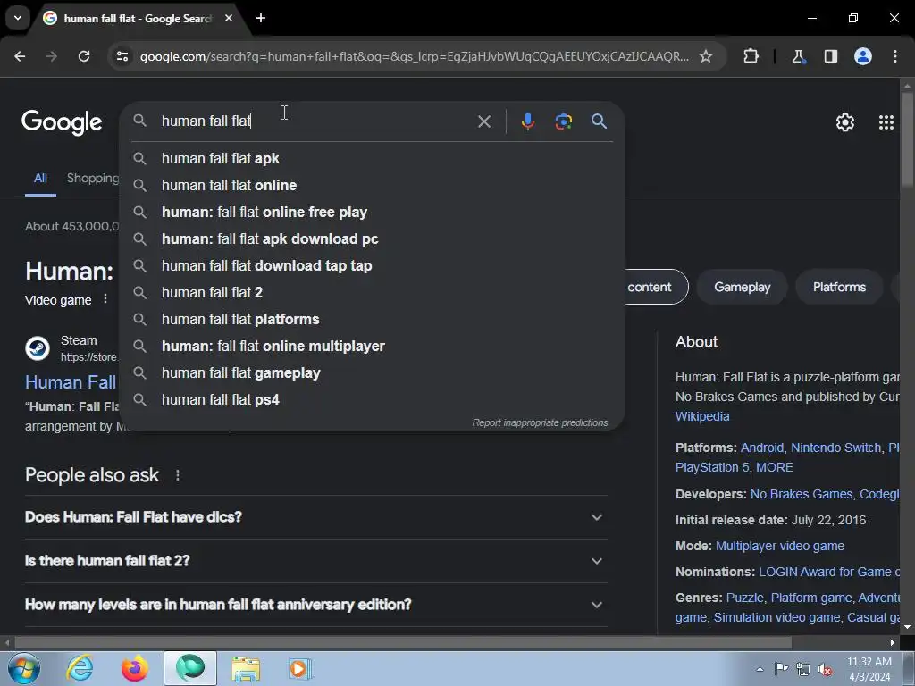This screenshot has width=915, height=686.
Task: Open the Google apps grid
Action: click(x=886, y=122)
